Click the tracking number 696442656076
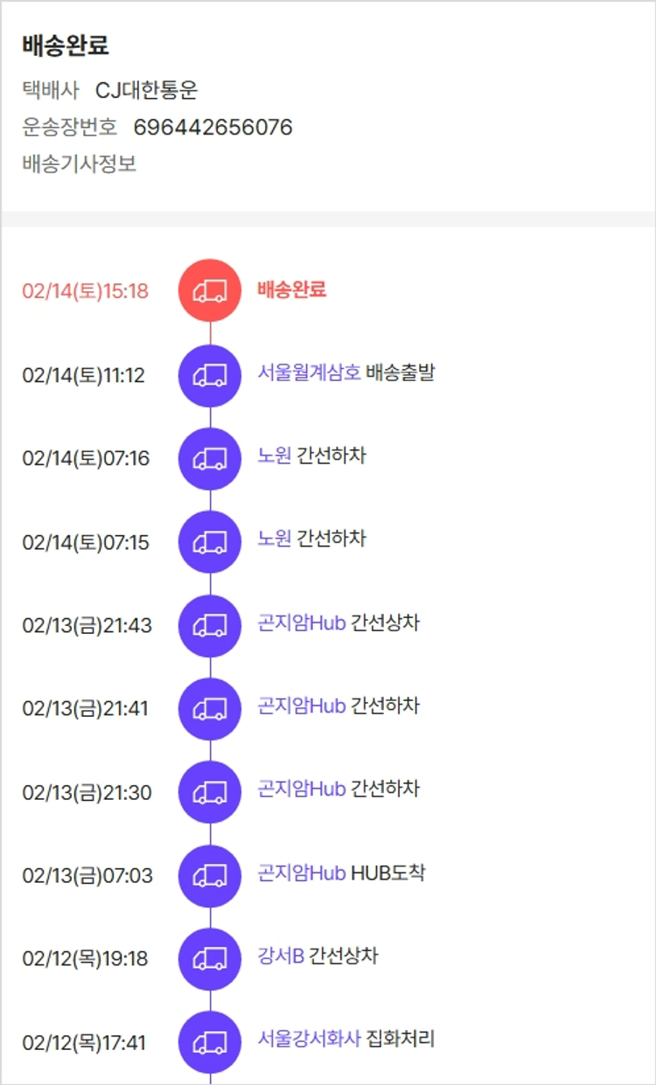656x1085 pixels. click(213, 128)
